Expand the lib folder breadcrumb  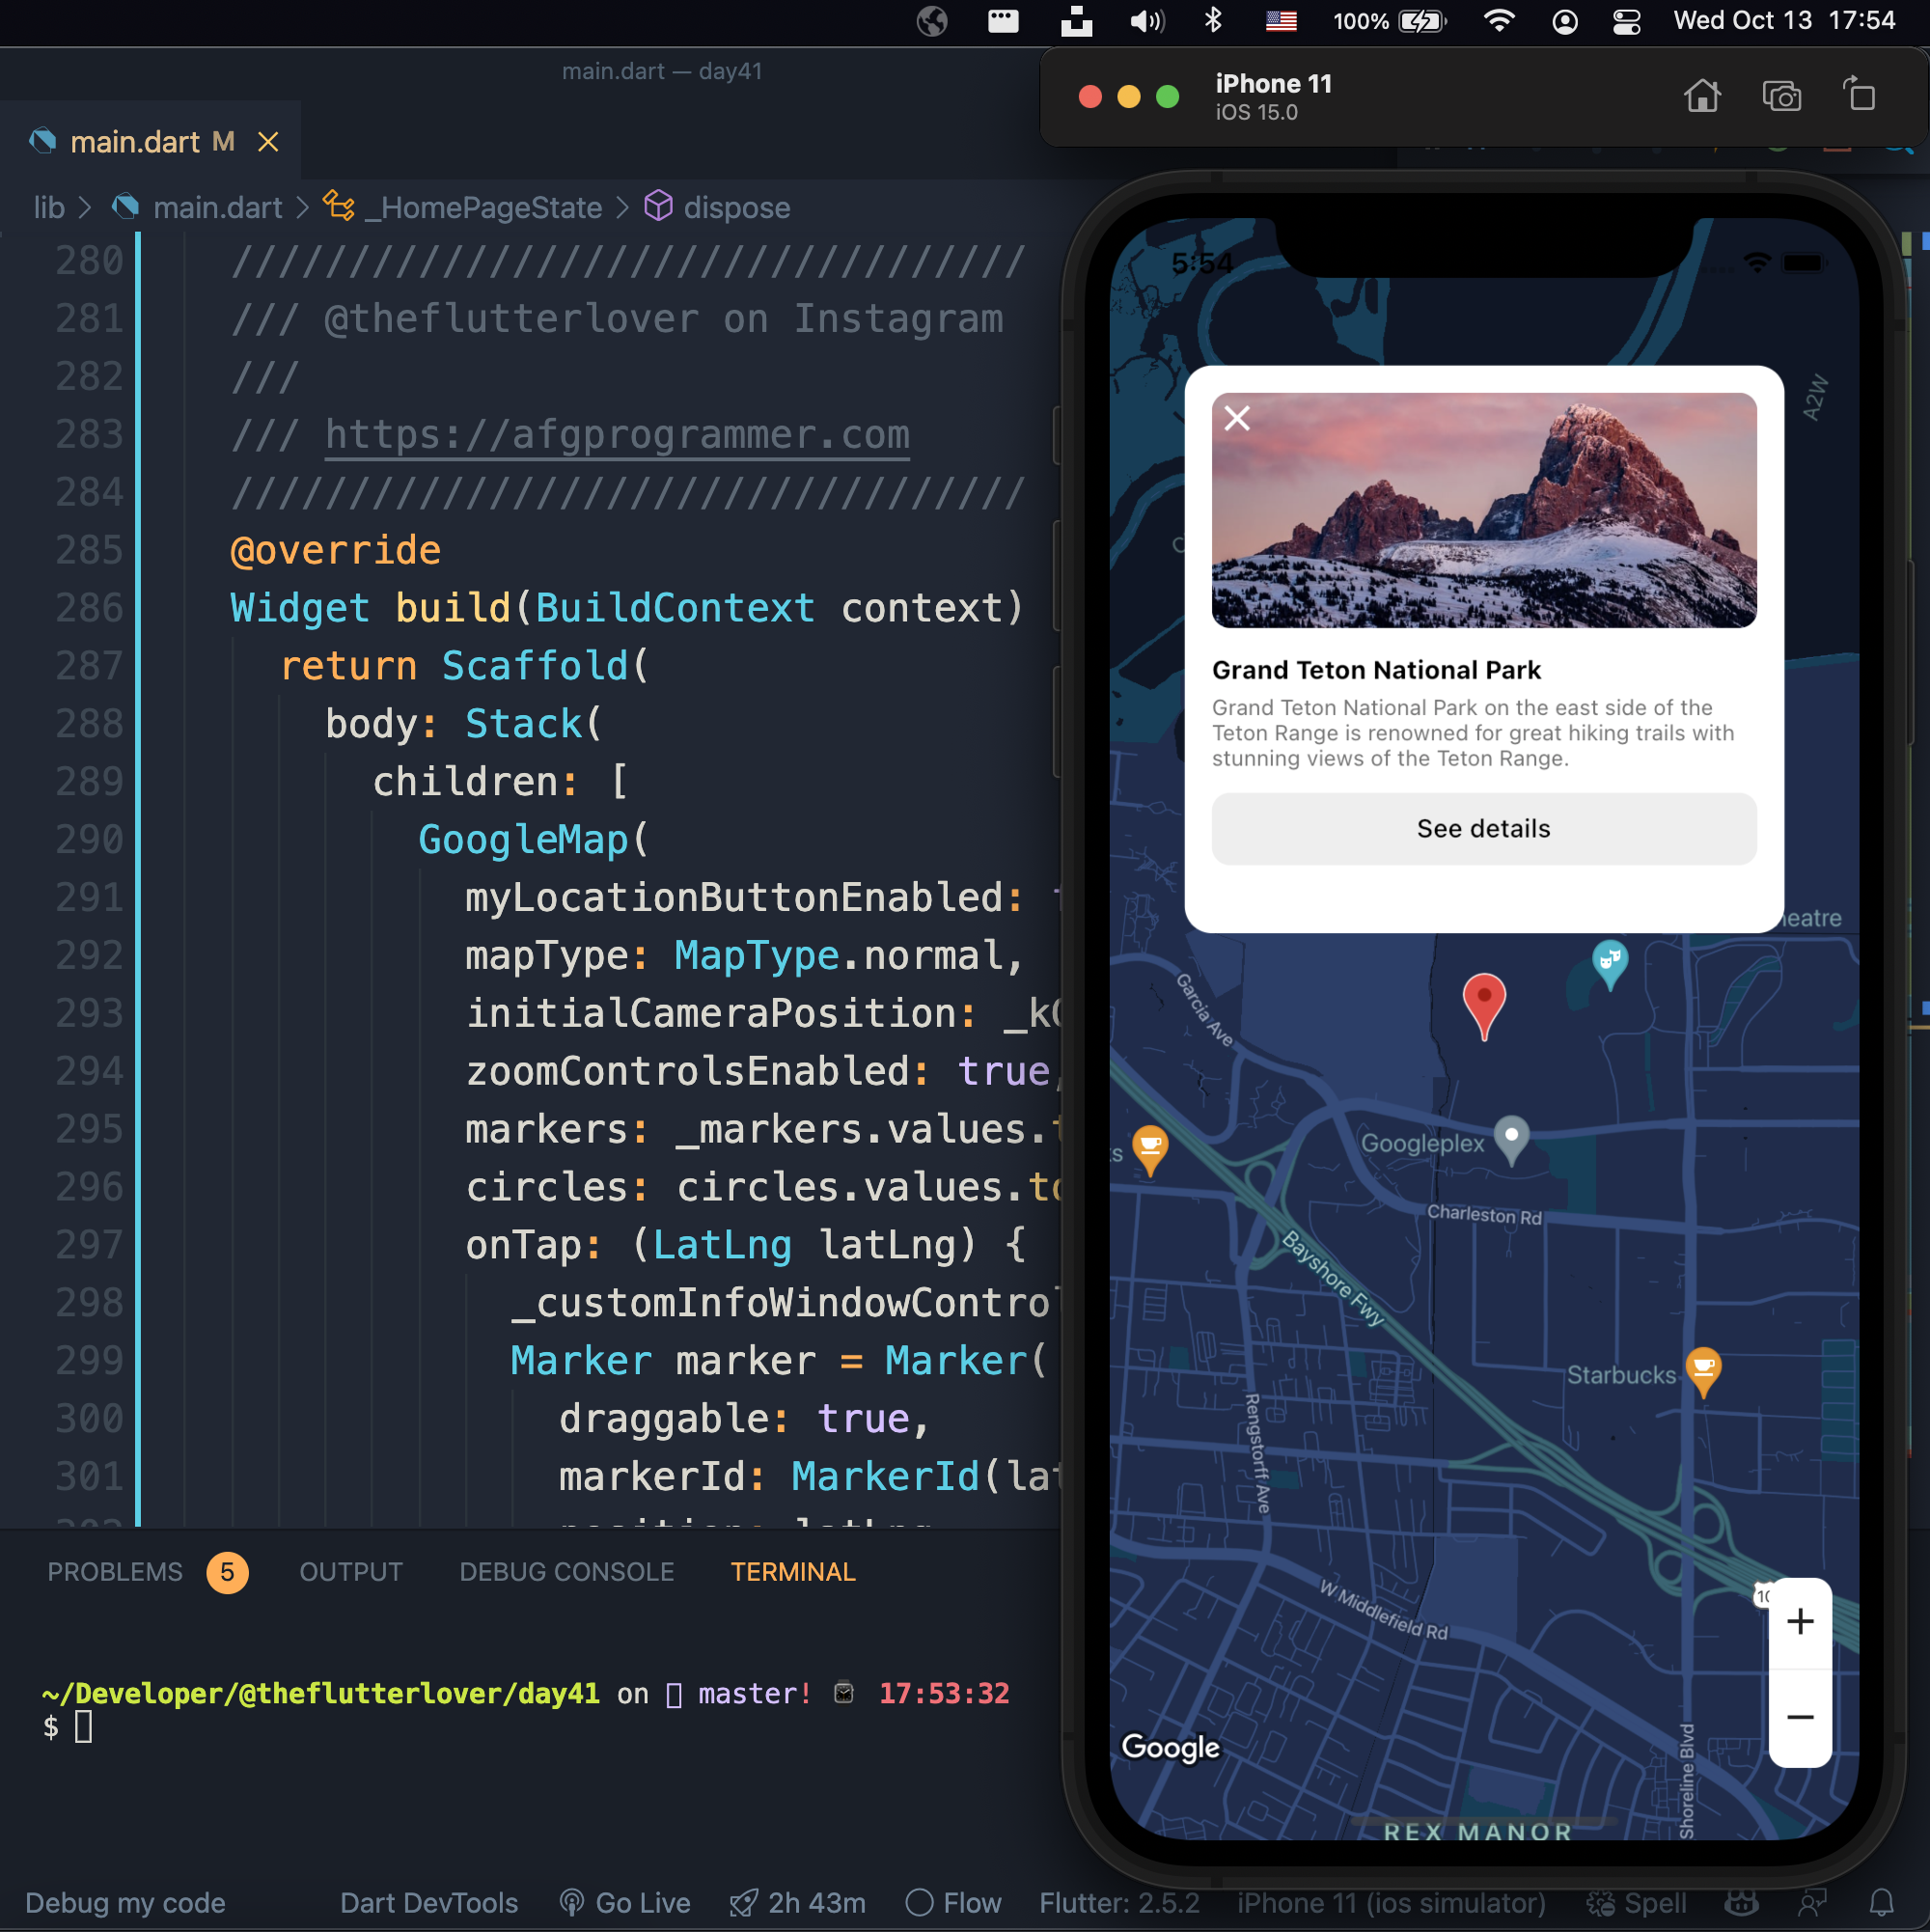tap(49, 208)
